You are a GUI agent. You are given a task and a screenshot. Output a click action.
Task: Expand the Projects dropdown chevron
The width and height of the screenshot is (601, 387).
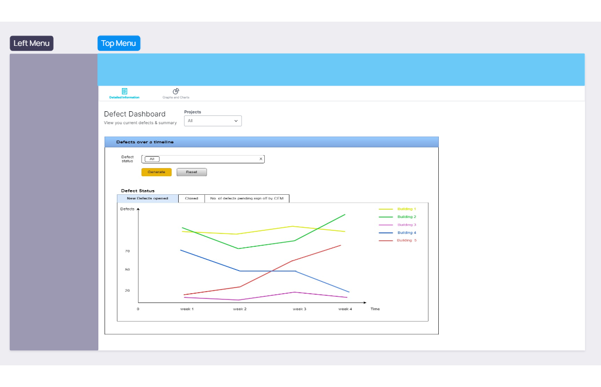tap(236, 121)
